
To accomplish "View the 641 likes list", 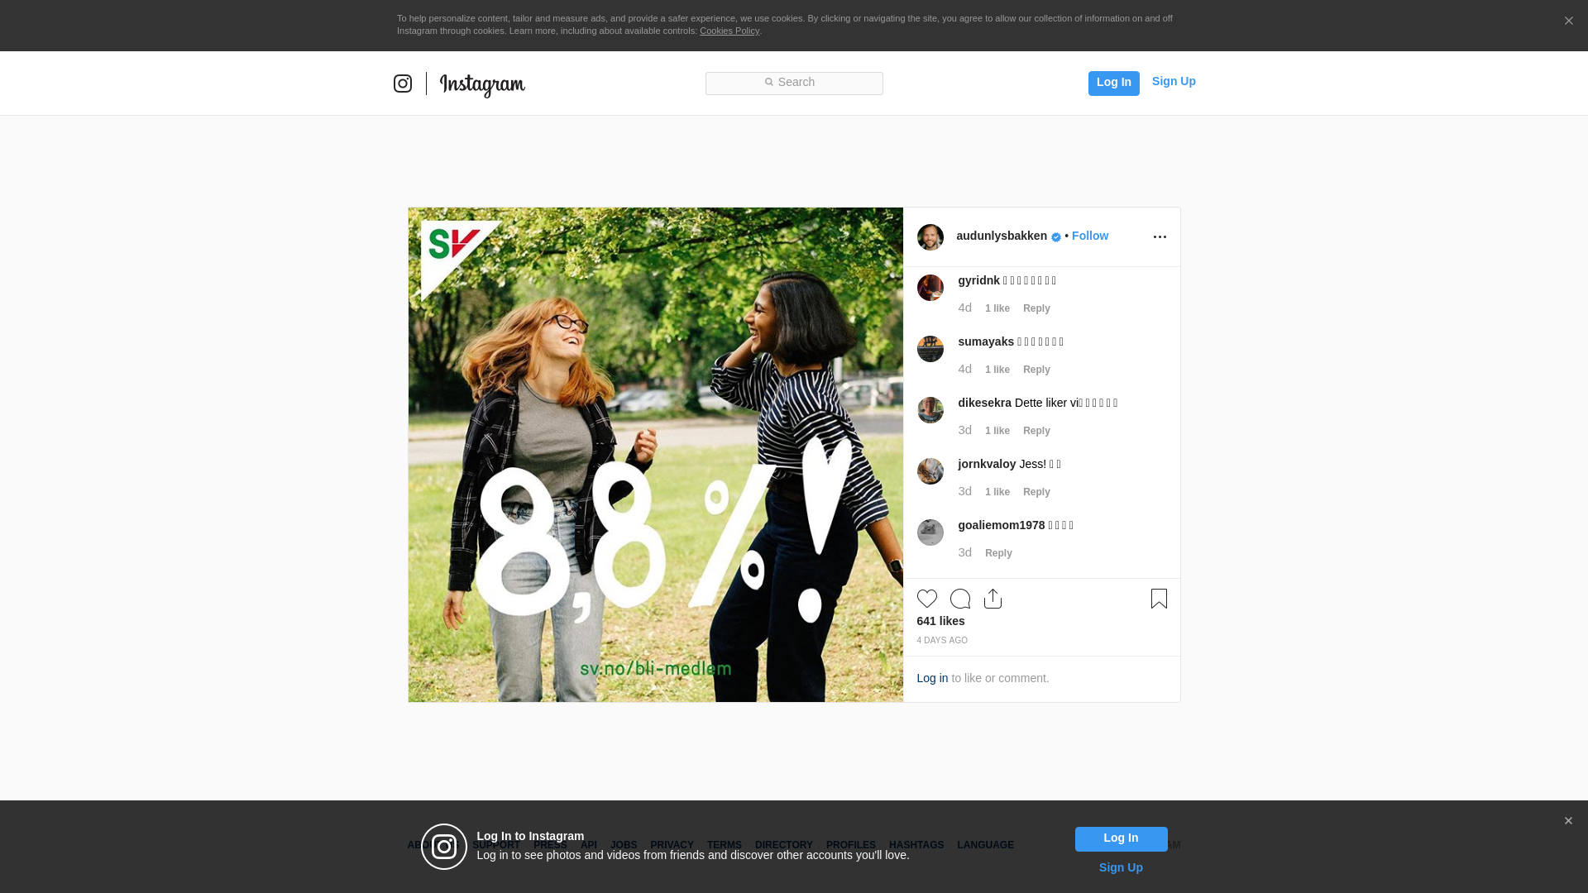I will (941, 621).
